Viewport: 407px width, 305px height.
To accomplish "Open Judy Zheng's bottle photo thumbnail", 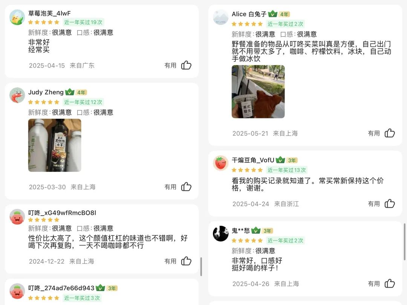I will point(55,145).
